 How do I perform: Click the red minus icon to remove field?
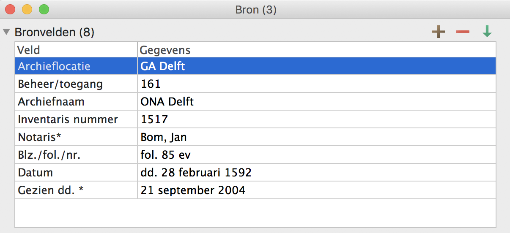463,32
